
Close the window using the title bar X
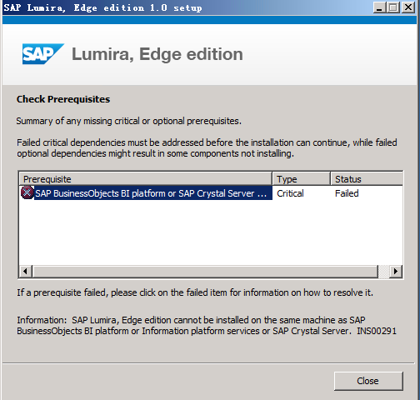pyautogui.click(x=408, y=7)
